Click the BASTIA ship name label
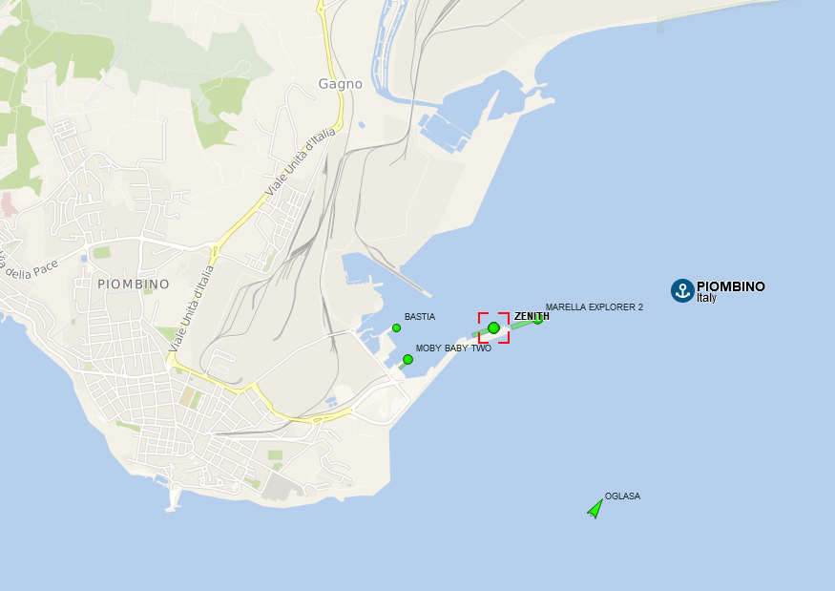This screenshot has width=835, height=591. coord(420,317)
